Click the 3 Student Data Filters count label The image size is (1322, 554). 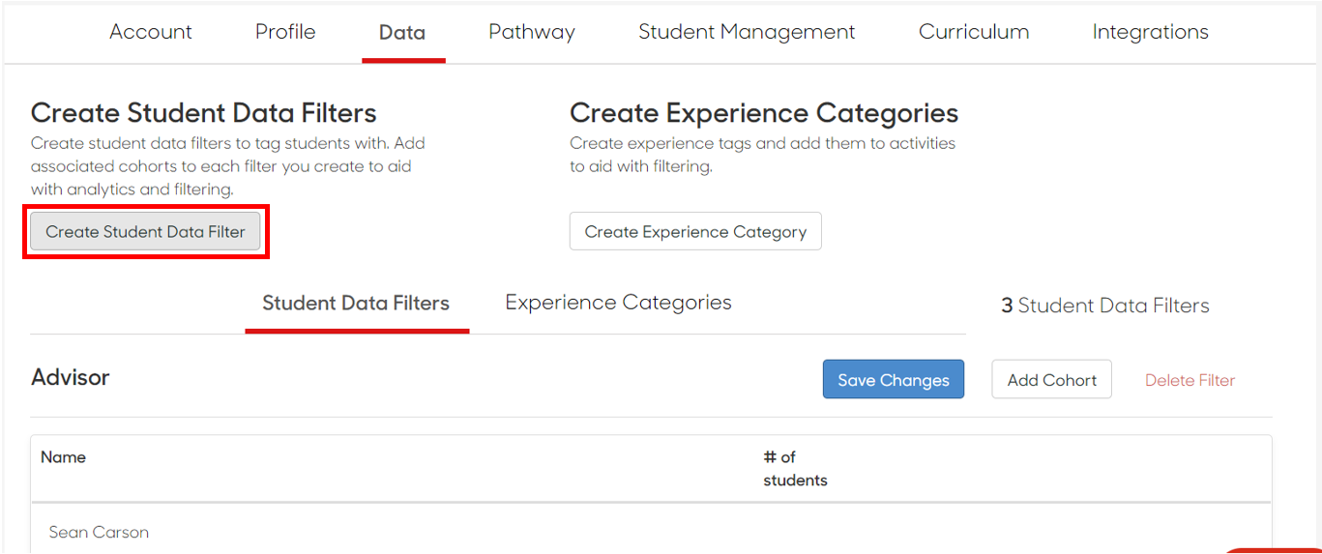click(x=1105, y=306)
